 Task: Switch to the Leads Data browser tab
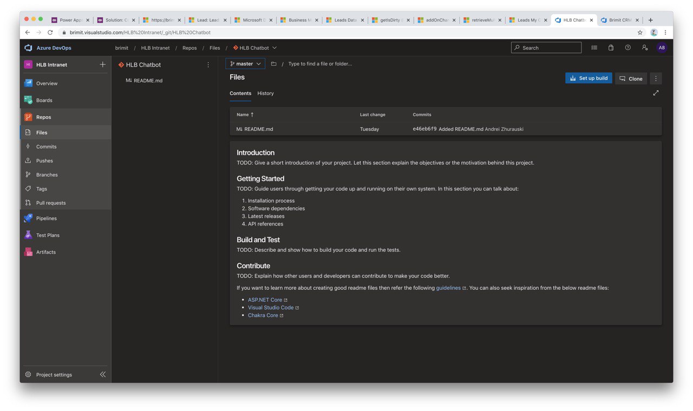point(345,20)
